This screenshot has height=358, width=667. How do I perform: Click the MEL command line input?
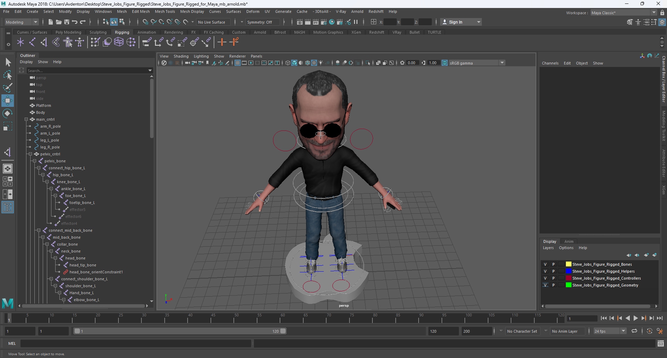tap(135, 343)
